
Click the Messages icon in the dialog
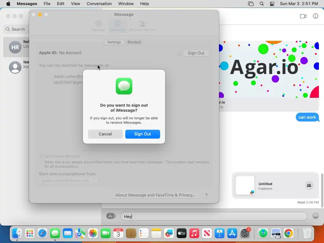(124, 86)
